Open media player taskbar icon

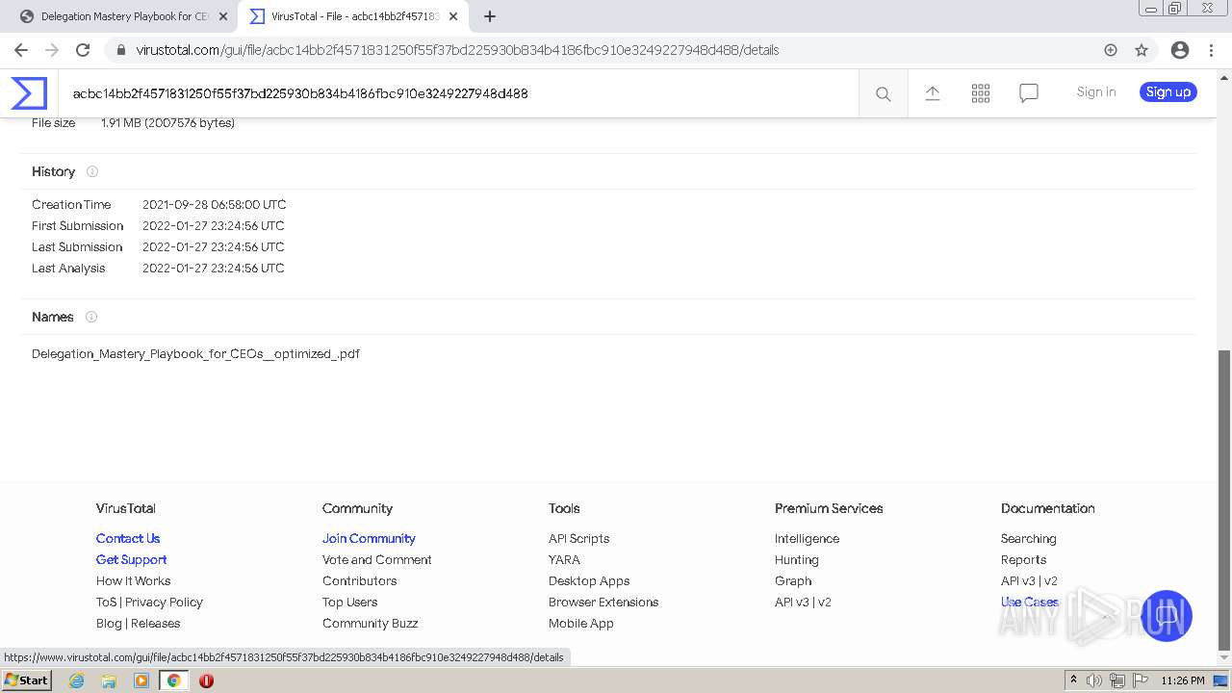[x=141, y=680]
